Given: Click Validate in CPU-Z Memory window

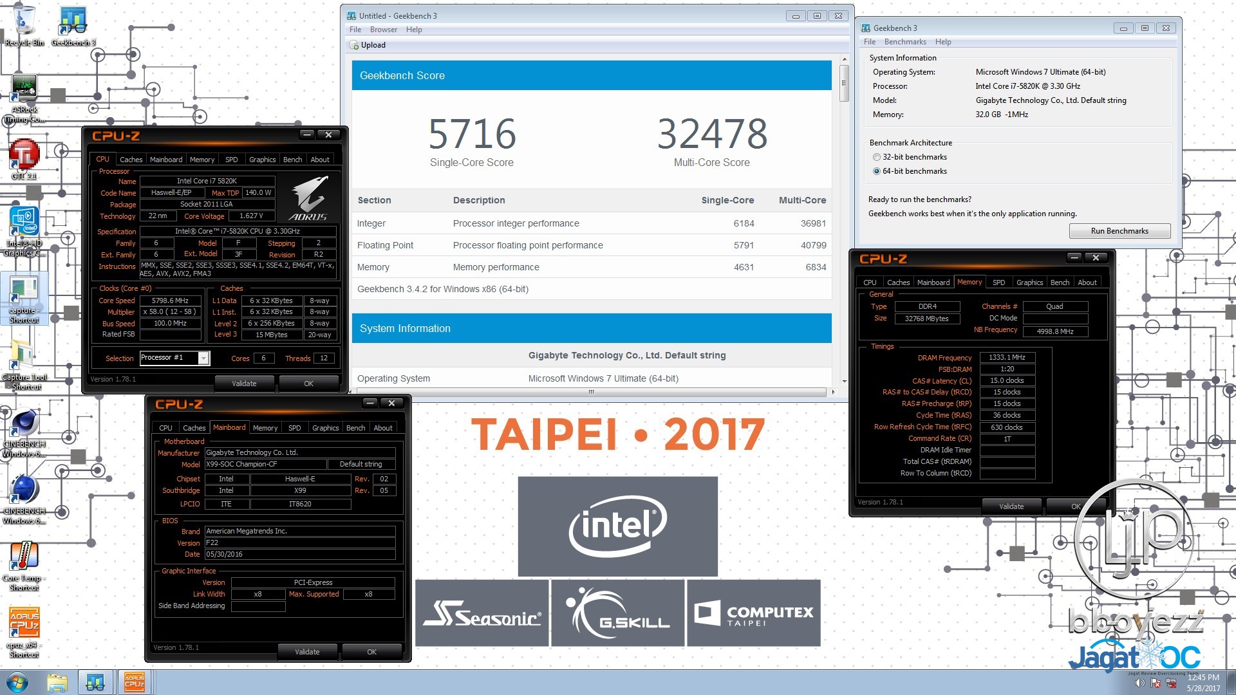Looking at the screenshot, I should 1011,506.
